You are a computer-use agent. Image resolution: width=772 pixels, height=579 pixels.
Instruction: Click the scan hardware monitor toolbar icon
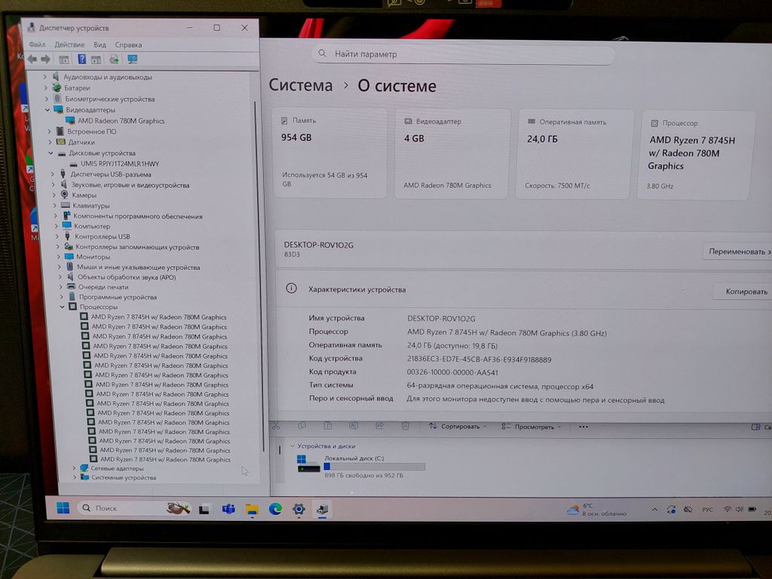pos(133,60)
